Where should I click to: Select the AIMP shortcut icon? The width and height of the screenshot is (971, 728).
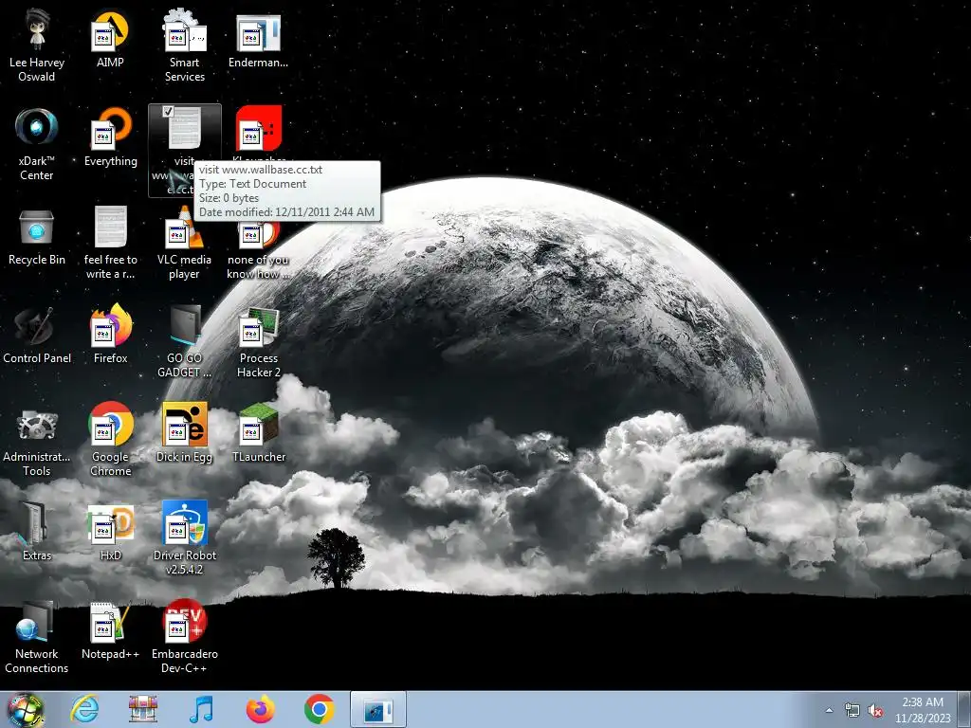click(110, 38)
